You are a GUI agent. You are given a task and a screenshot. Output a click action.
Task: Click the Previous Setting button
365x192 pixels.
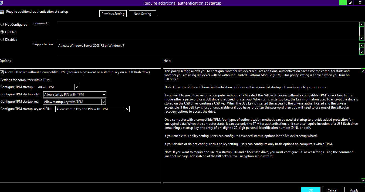pos(113,14)
